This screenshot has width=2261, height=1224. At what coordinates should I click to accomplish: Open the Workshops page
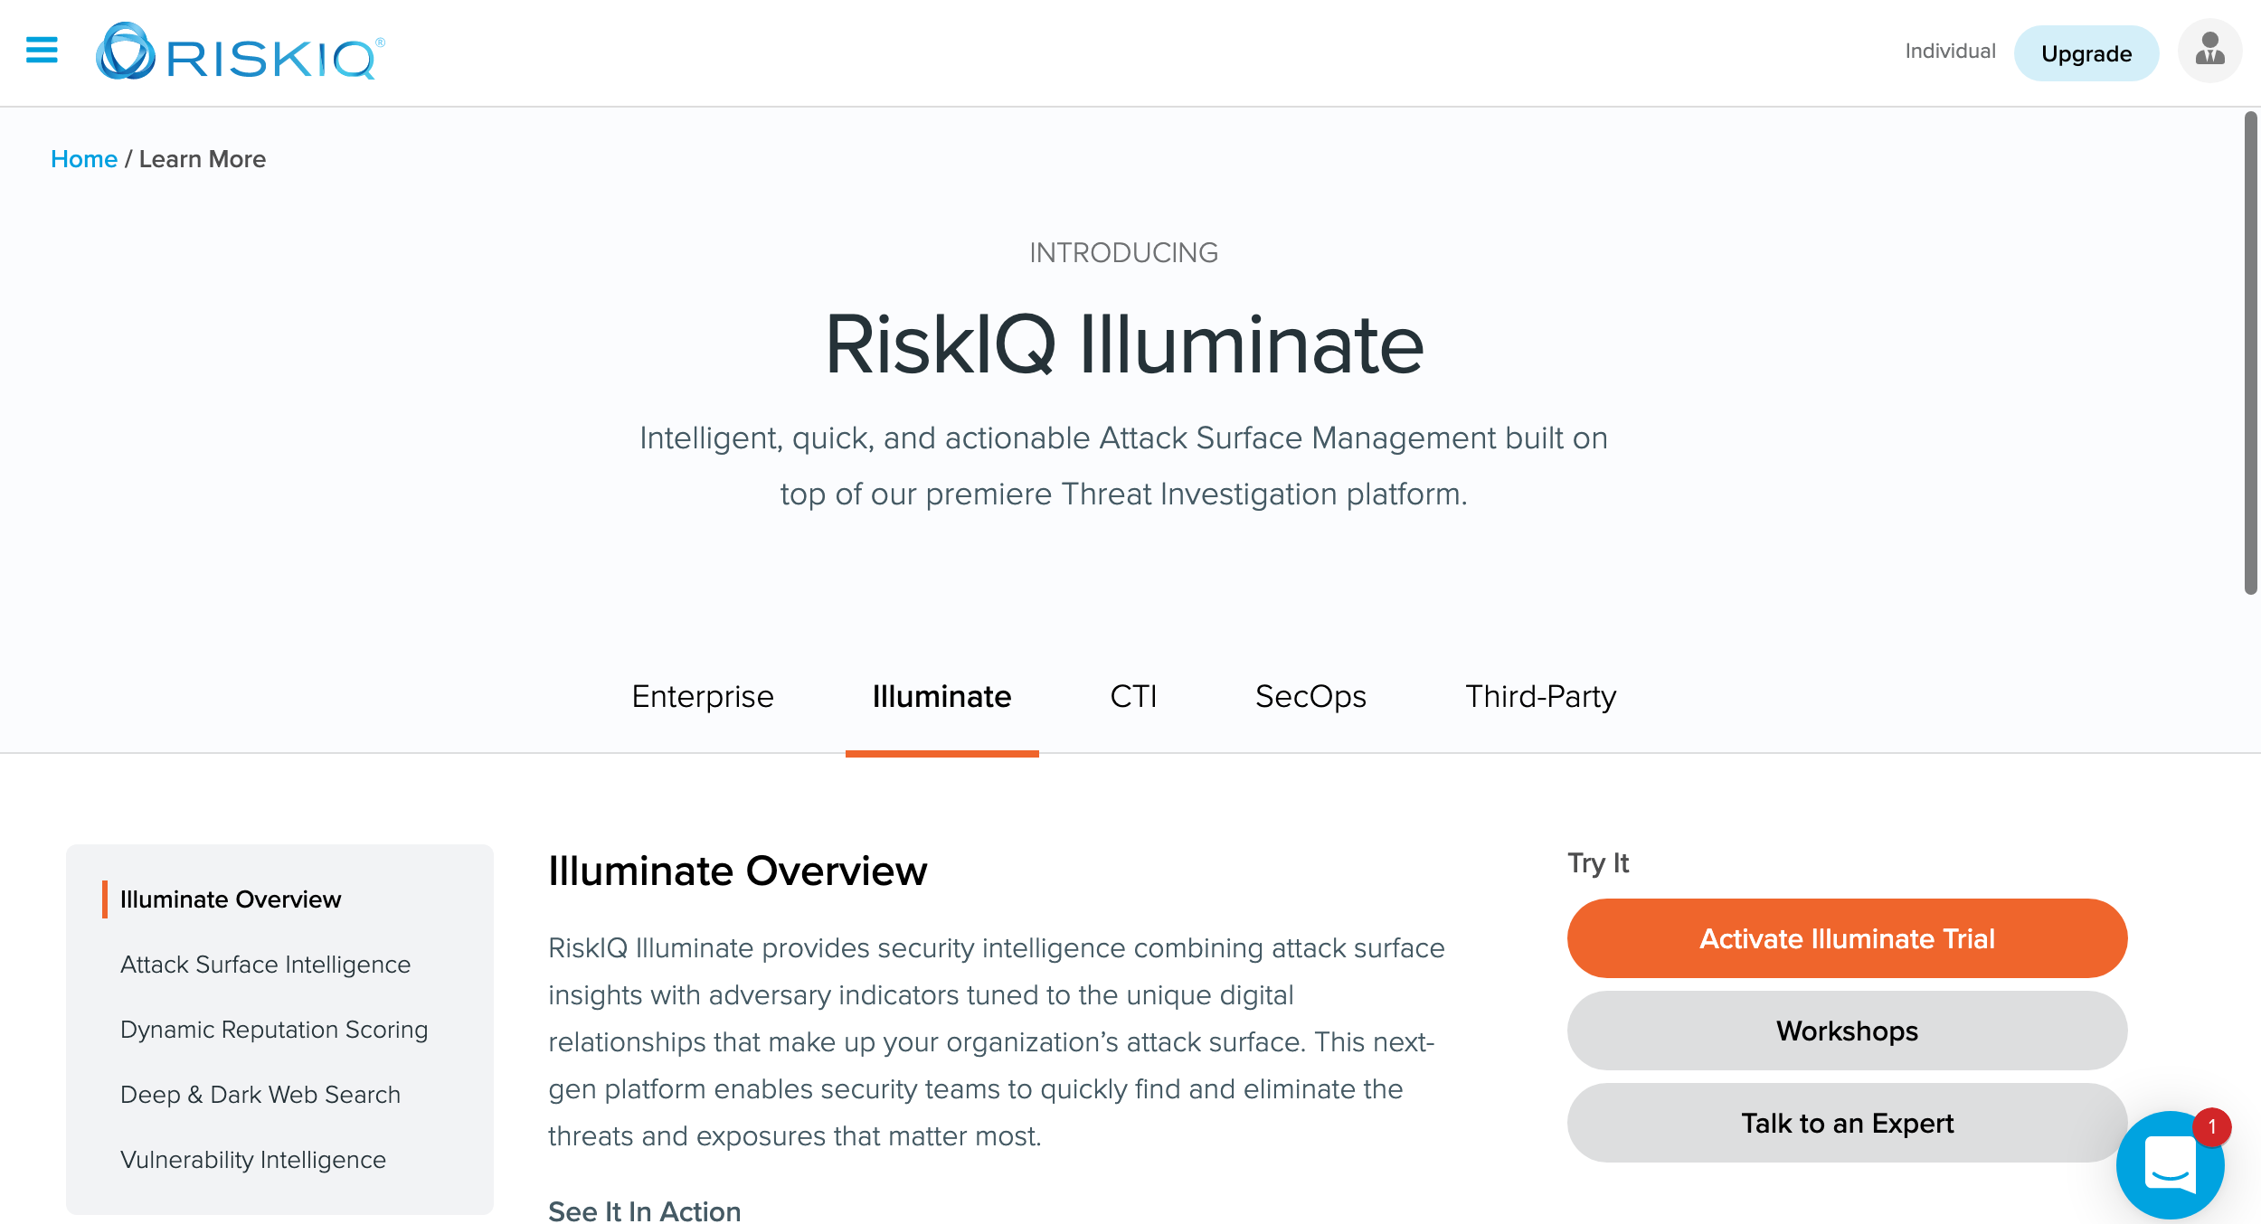click(x=1846, y=1031)
